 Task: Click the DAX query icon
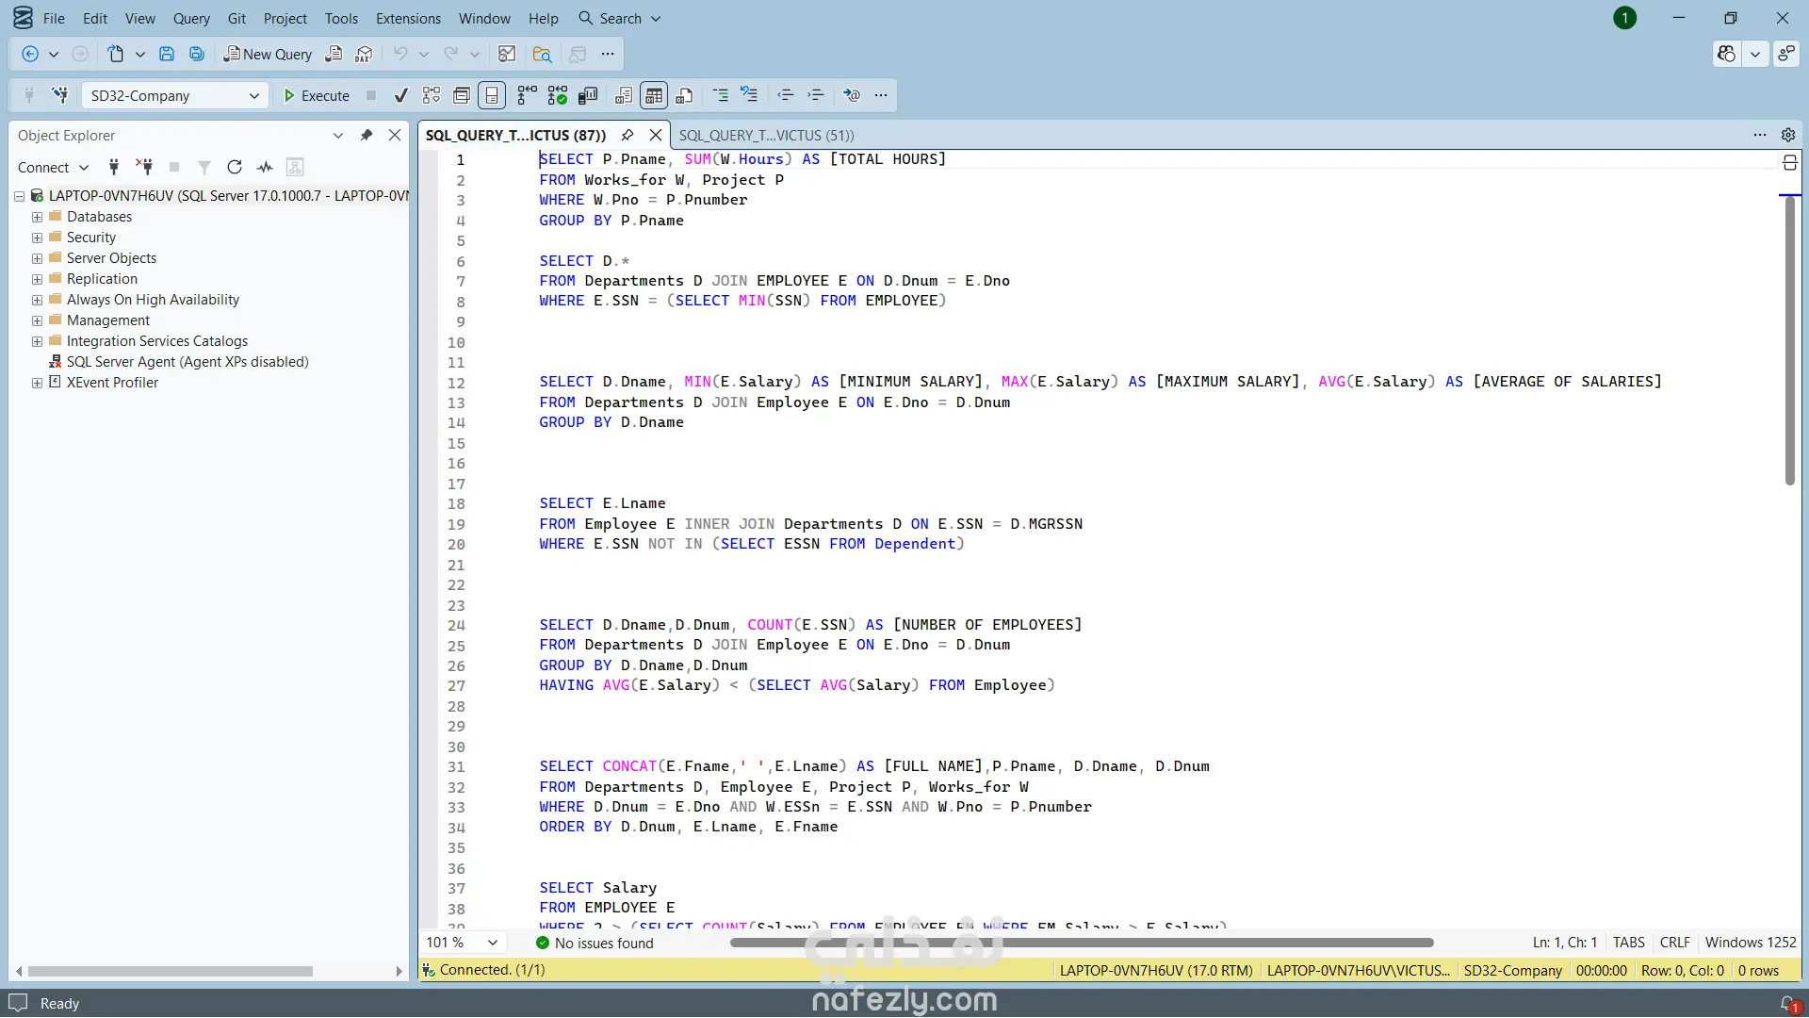coord(365,55)
